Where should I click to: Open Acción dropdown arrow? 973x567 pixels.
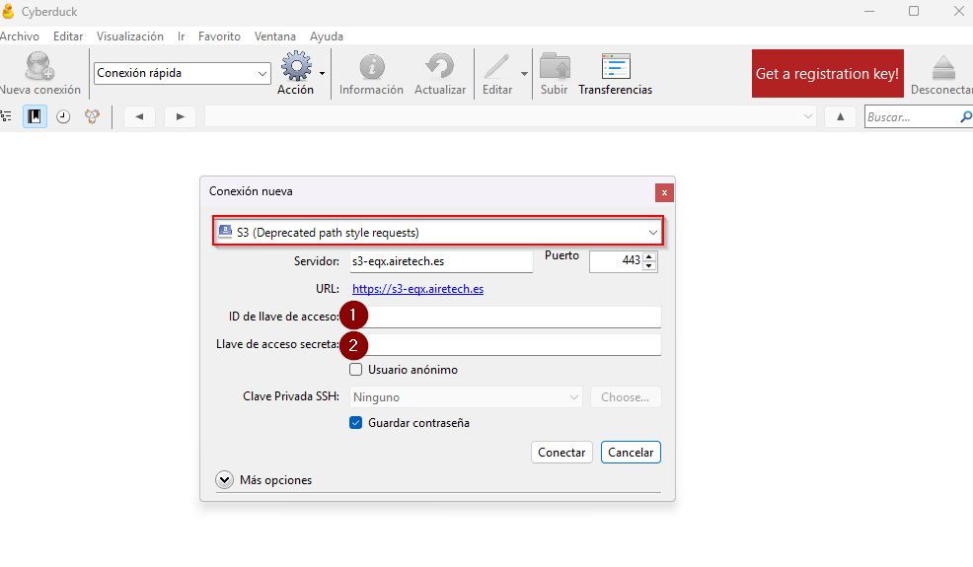click(322, 74)
